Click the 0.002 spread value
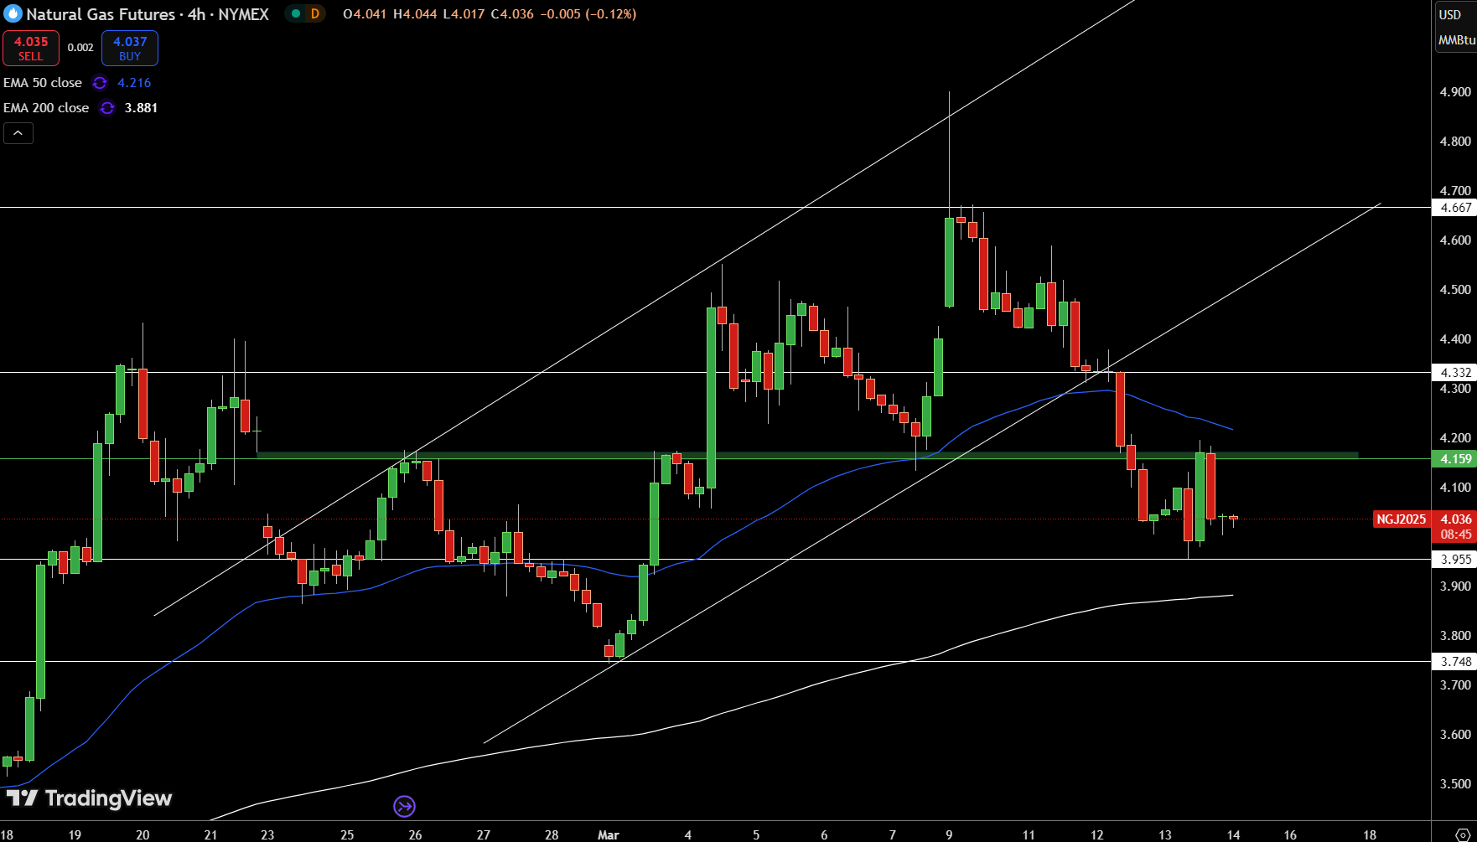 [80, 48]
